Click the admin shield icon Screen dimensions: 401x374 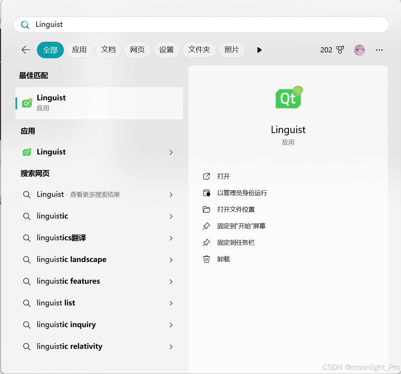(x=207, y=193)
